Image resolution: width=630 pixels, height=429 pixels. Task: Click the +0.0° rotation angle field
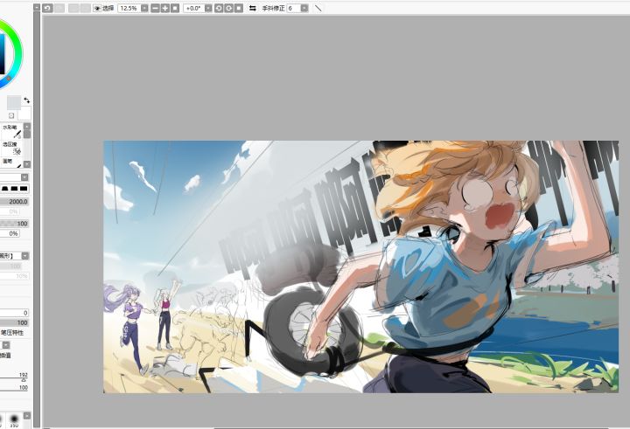pos(193,8)
